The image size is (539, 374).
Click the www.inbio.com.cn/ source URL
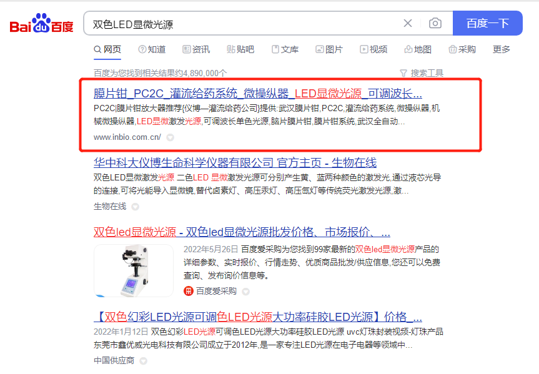(x=127, y=137)
